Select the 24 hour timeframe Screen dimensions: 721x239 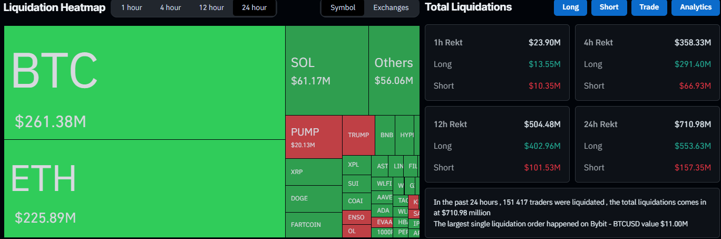[254, 7]
